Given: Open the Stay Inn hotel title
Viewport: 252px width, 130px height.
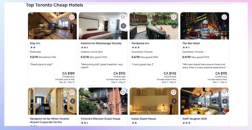Looking at the screenshot, I should click(35, 43).
